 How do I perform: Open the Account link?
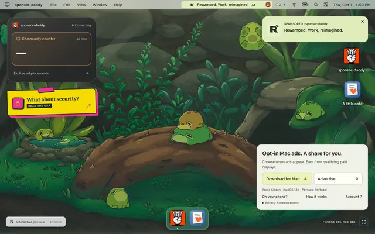(x=354, y=197)
